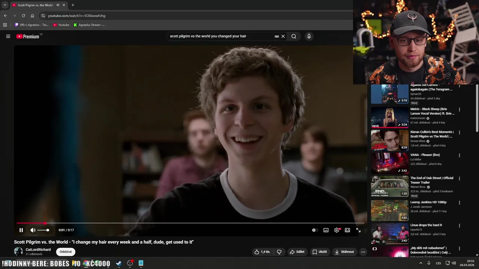The height and width of the screenshot is (269, 479).
Task: Open the browser home page
Action: [32, 16]
